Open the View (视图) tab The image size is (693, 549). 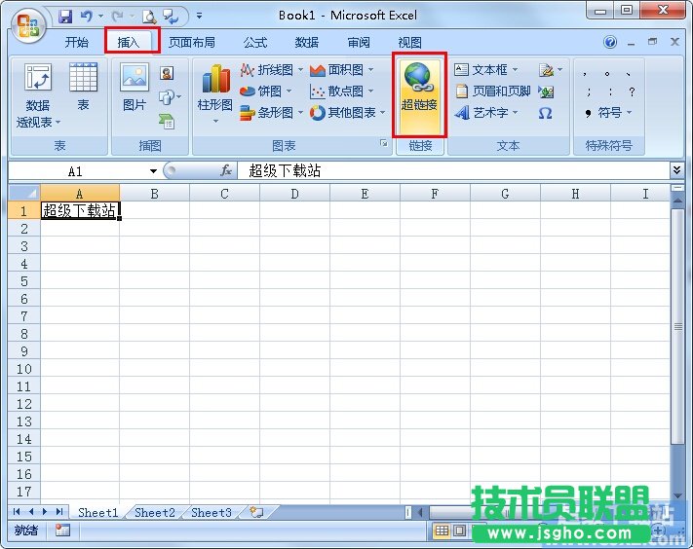click(409, 43)
